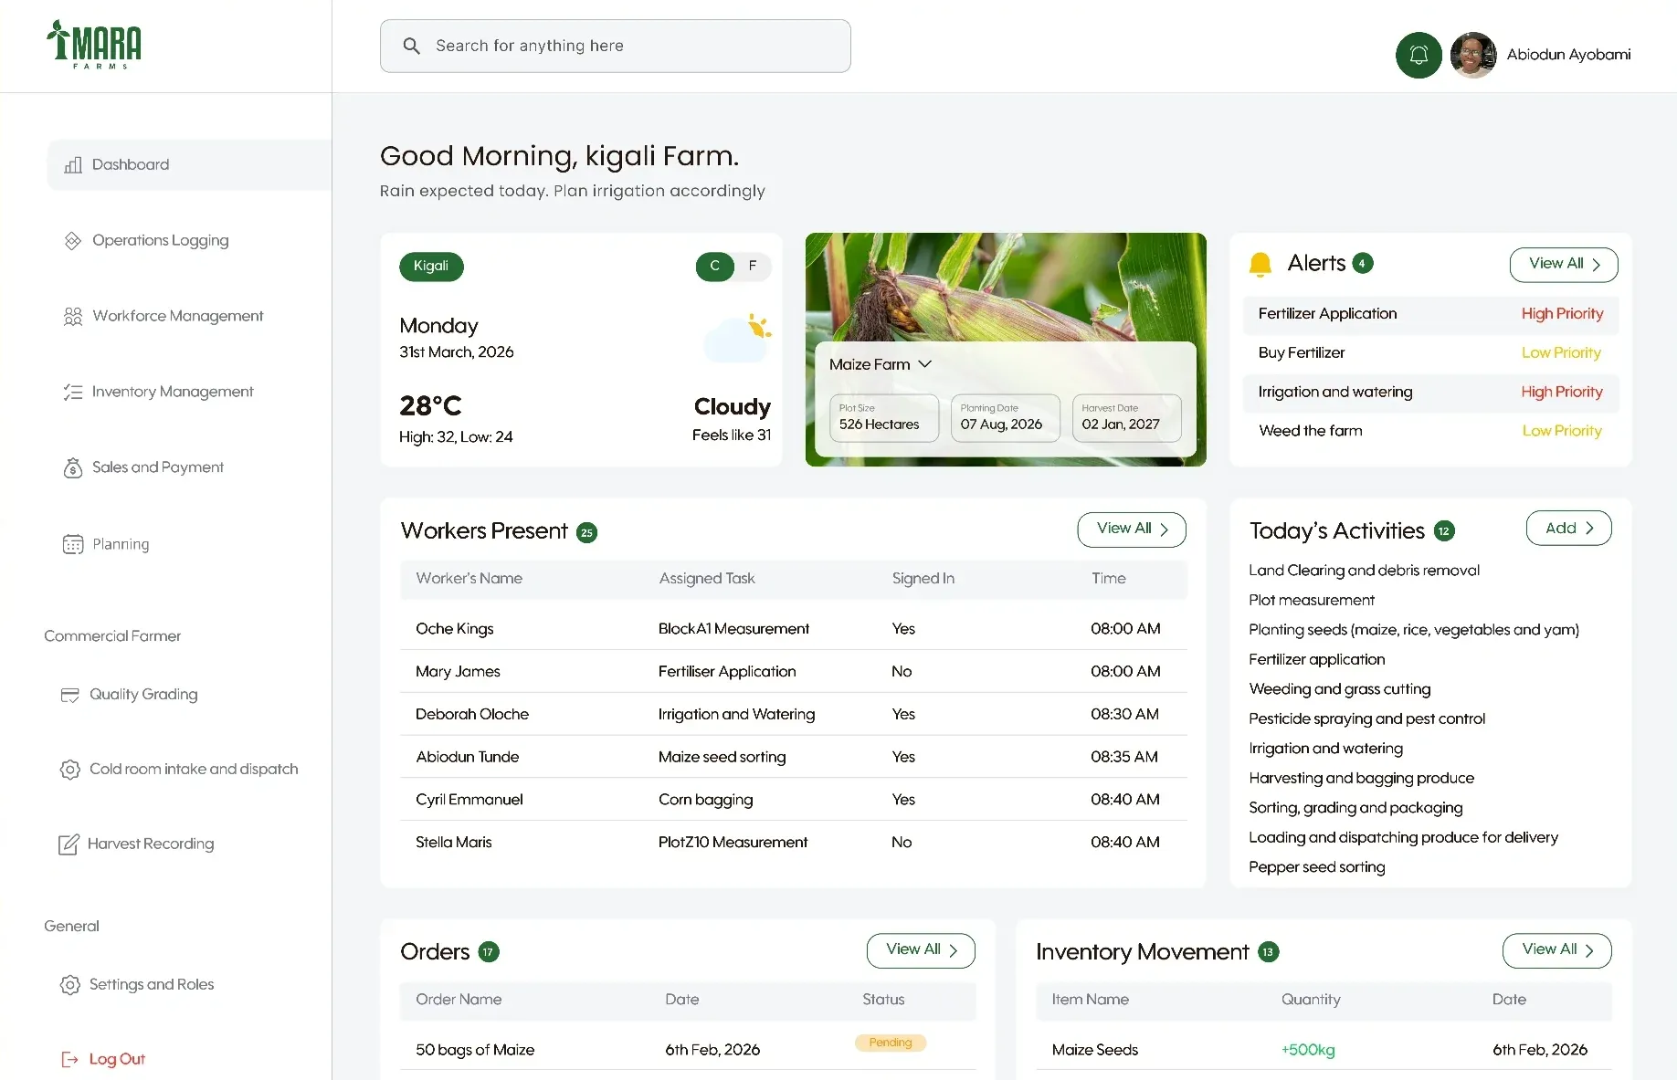
Task: Click the Cold room intake gear icon
Action: click(x=70, y=770)
